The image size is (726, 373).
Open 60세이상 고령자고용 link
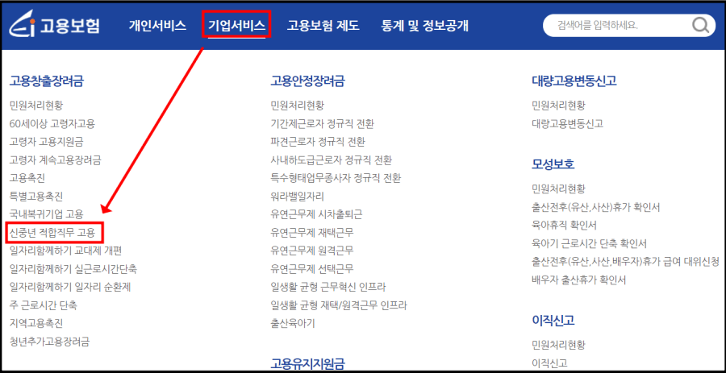click(x=52, y=123)
